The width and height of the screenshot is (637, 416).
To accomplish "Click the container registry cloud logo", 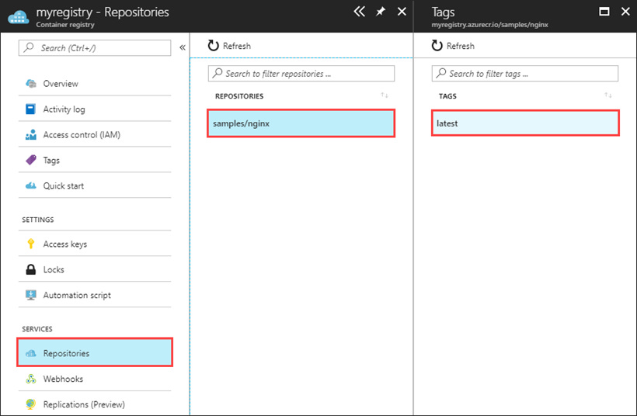I will coord(19,17).
